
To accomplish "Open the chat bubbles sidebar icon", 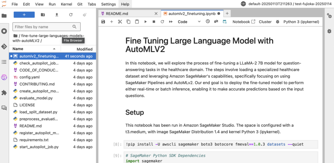I will (4, 108).
